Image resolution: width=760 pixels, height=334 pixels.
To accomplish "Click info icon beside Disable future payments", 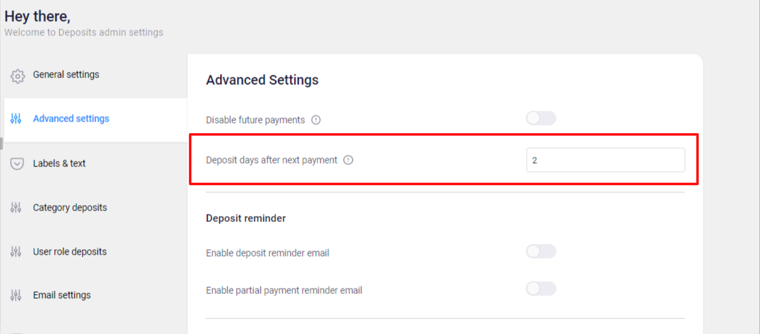I will click(x=316, y=119).
